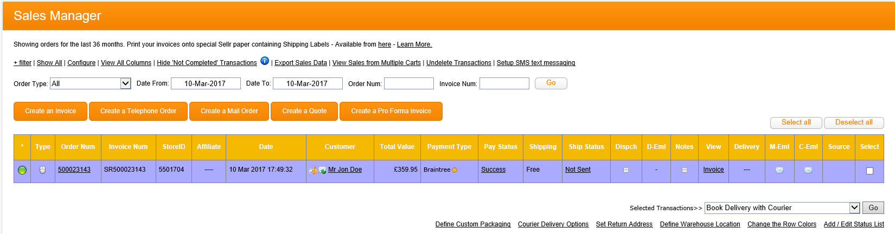Click the green status circle in order row
The image size is (895, 234).
pos(22,170)
